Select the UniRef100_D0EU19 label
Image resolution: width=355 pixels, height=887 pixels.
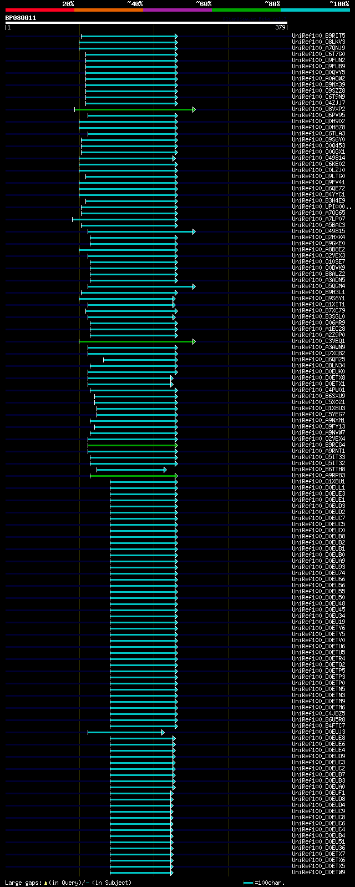click(318, 622)
